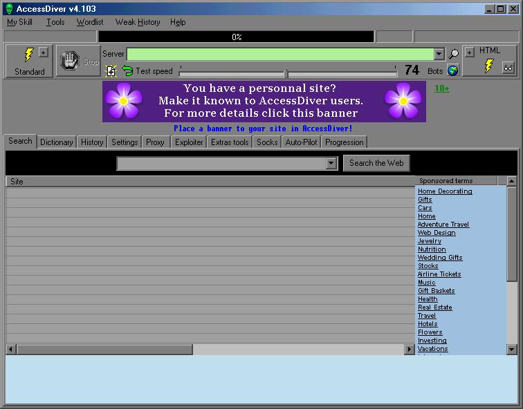Open the Music sponsored link
The image size is (523, 409).
427,283
